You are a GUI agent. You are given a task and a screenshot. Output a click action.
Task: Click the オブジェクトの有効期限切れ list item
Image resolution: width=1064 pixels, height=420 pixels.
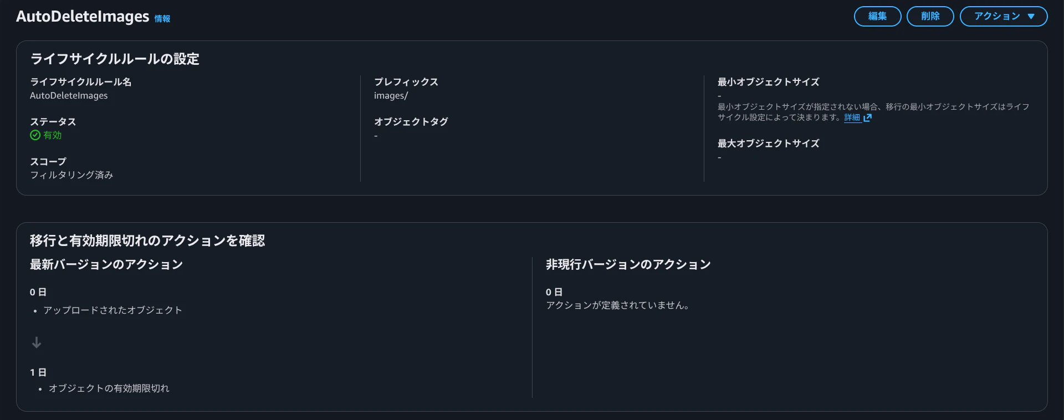tap(109, 388)
